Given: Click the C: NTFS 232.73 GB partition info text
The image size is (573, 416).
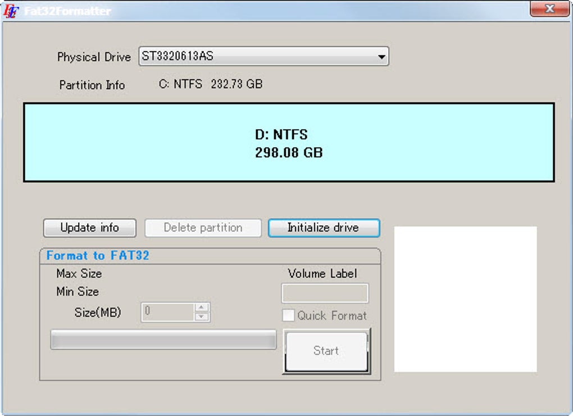Looking at the screenshot, I should point(211,84).
